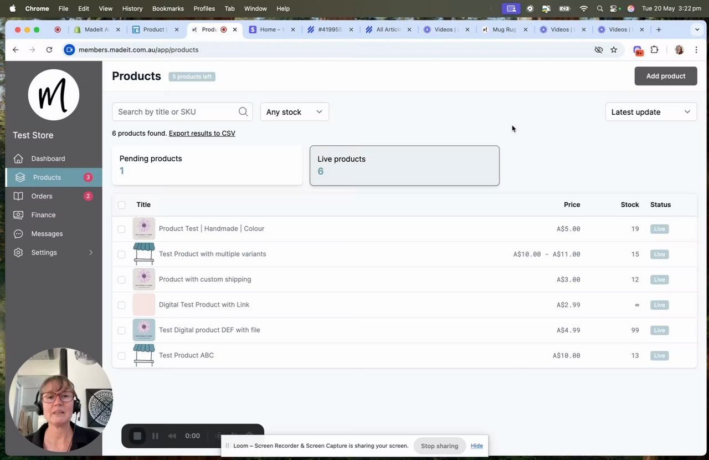The image size is (709, 460).
Task: Open the History menu in menu bar
Action: tap(132, 9)
